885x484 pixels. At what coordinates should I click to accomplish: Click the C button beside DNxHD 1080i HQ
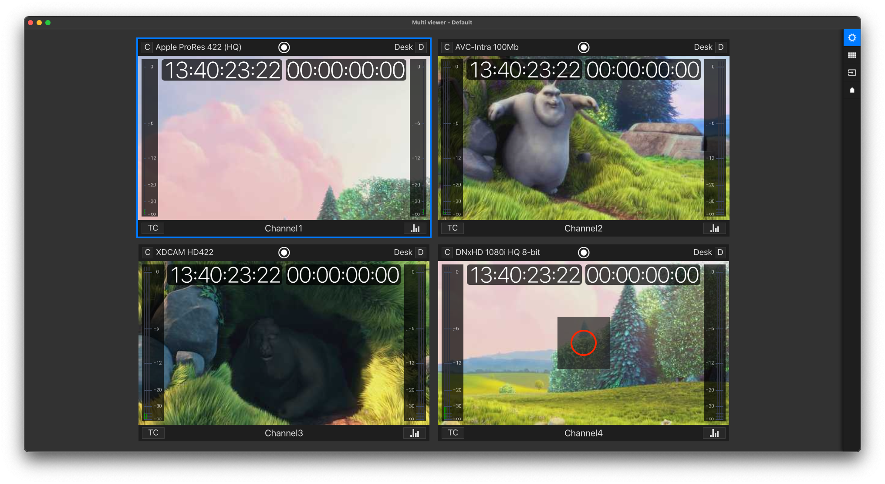(447, 252)
